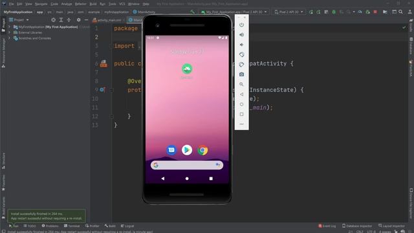Open the run configuration dropdown
This screenshot has height=233, width=414.
(x=234, y=12)
